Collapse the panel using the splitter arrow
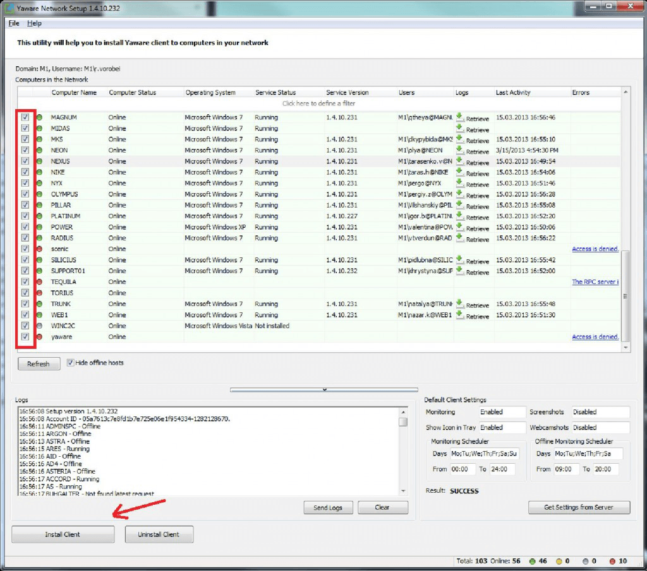Viewport: 647px width, 571px height. [x=324, y=389]
